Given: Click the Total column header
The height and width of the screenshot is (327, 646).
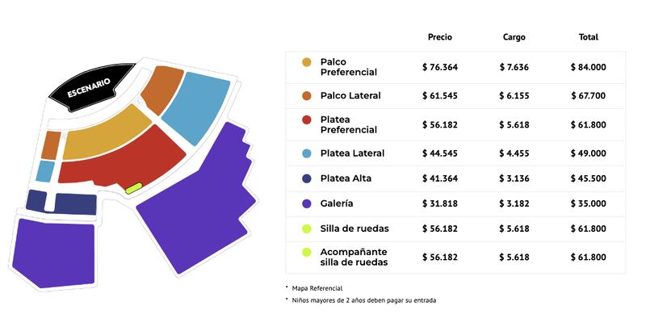Looking at the screenshot, I should [589, 37].
